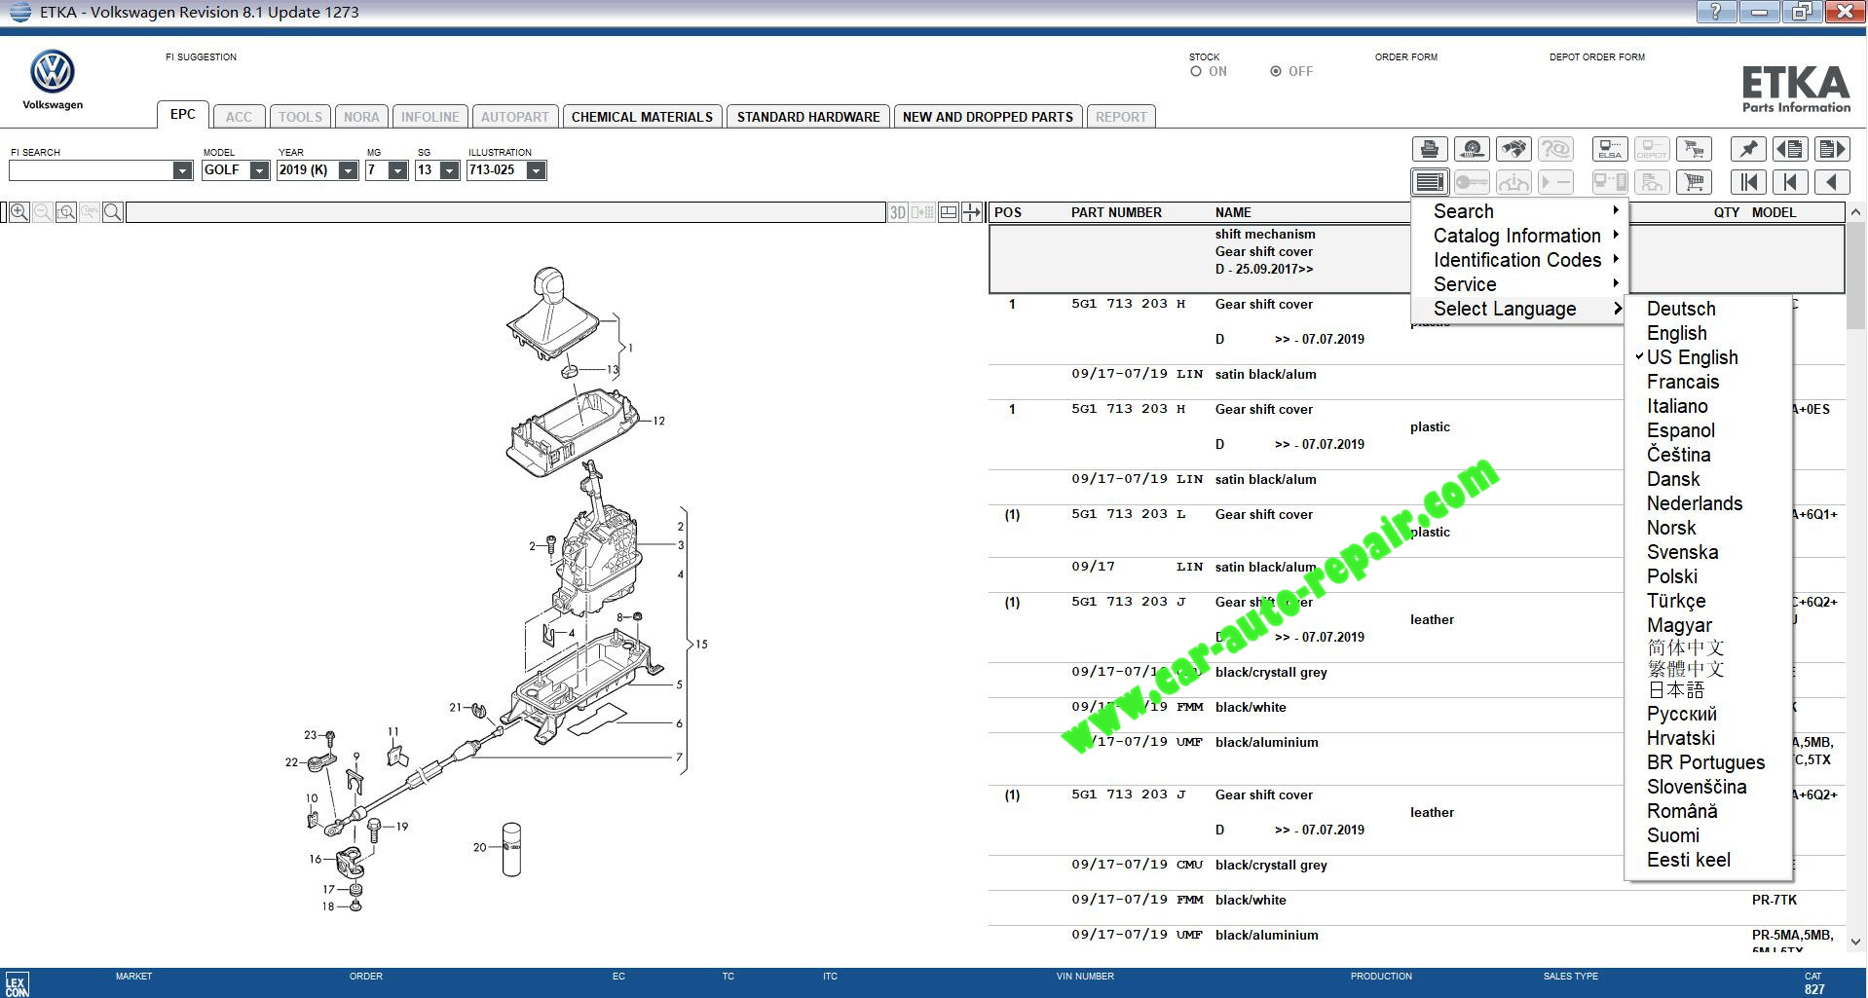Jump to first entry double-bar arrow
The height and width of the screenshot is (998, 1868).
[1748, 182]
